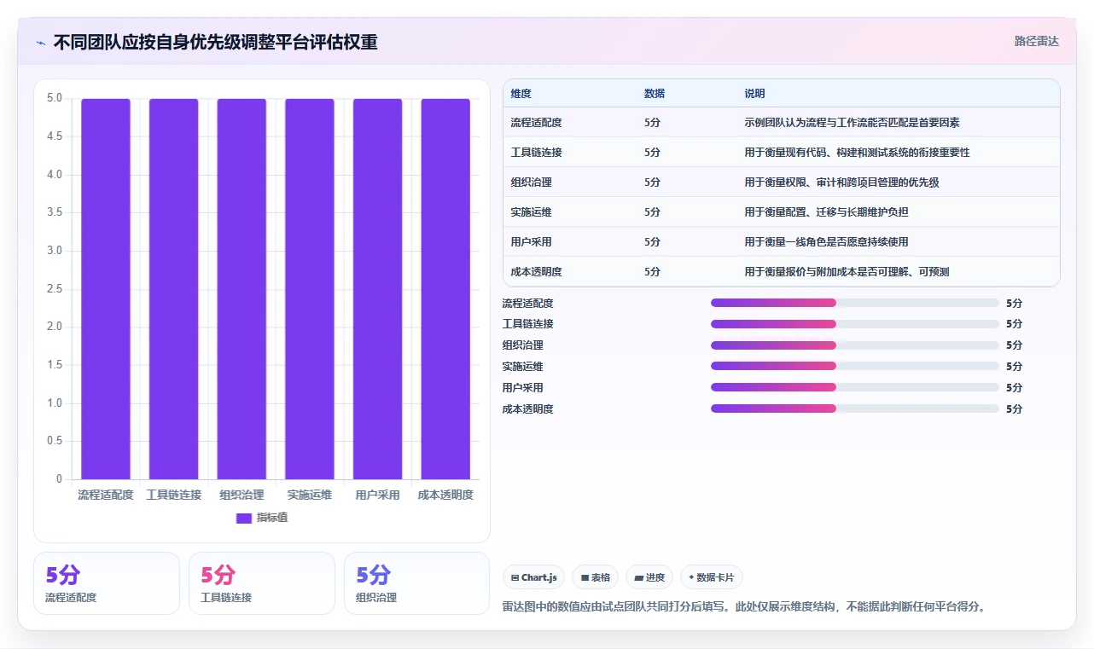The height and width of the screenshot is (649, 1094).
Task: Click the title icon beside the heading
Action: 40,43
